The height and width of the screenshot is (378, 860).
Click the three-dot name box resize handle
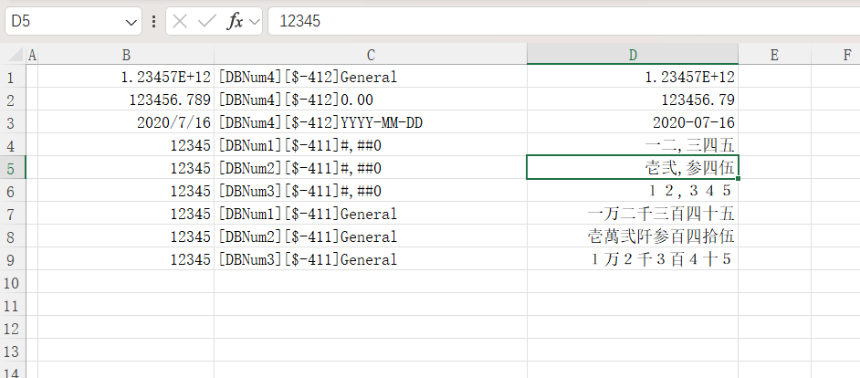click(x=153, y=21)
